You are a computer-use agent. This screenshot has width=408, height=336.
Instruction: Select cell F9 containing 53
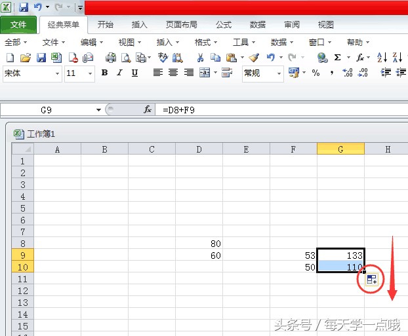(293, 255)
